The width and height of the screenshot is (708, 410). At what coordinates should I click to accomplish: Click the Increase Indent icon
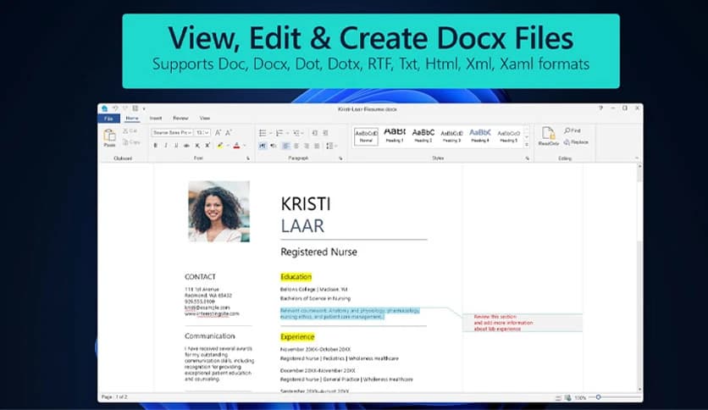[x=325, y=133]
